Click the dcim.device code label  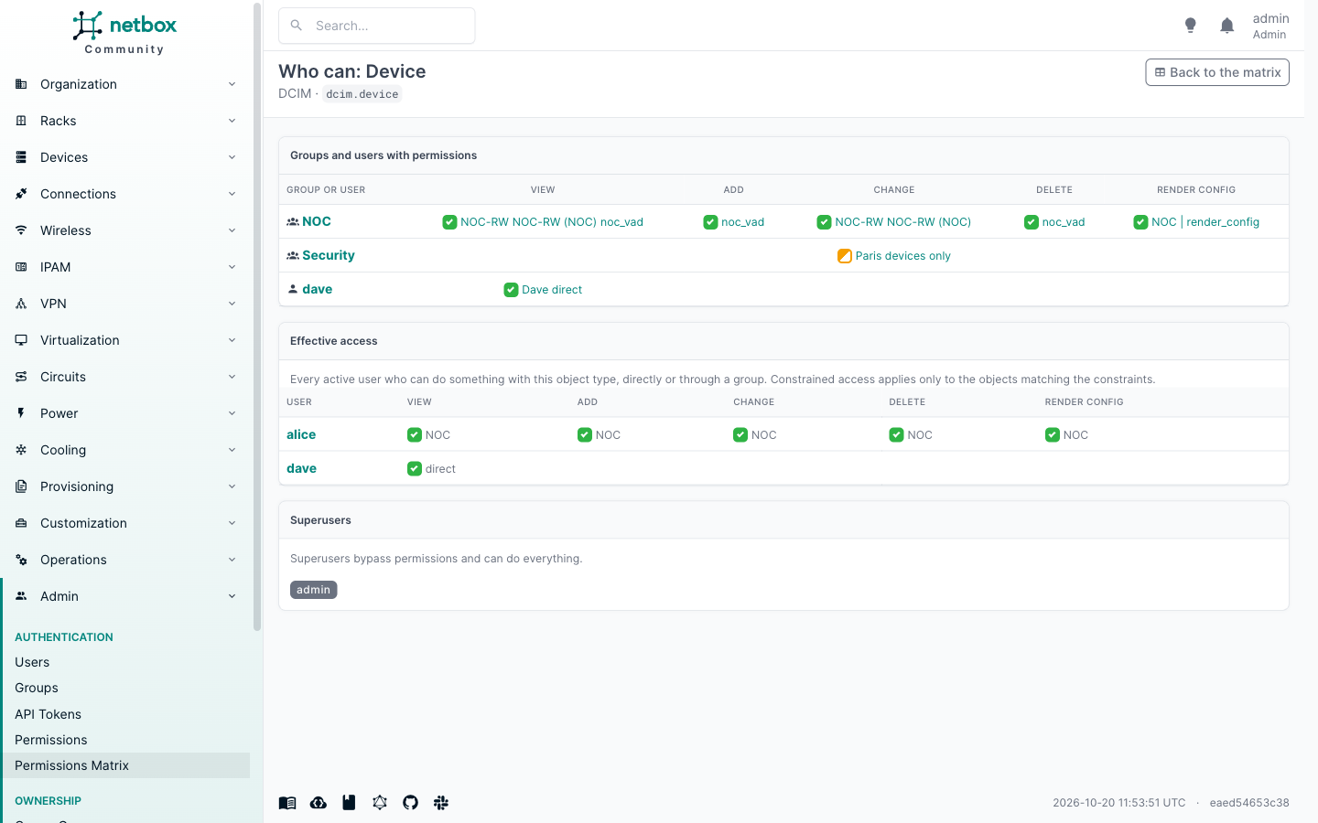click(362, 94)
